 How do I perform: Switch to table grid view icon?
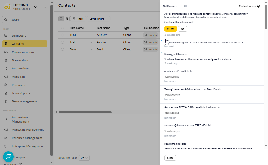click(61, 19)
